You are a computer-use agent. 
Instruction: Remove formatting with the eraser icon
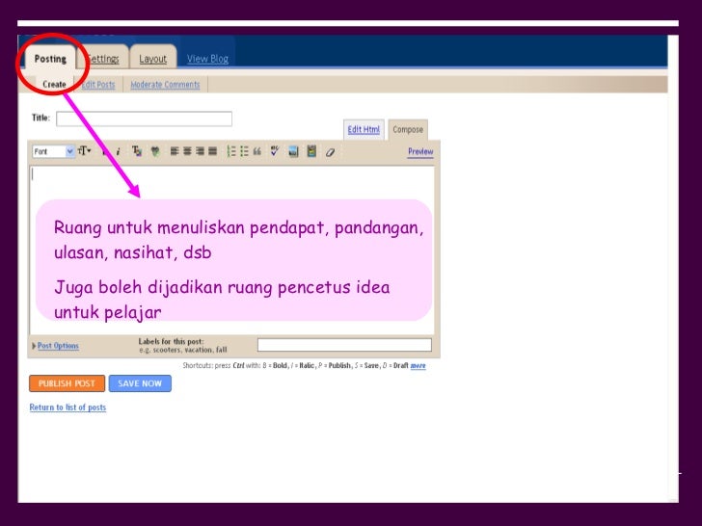coord(331,152)
